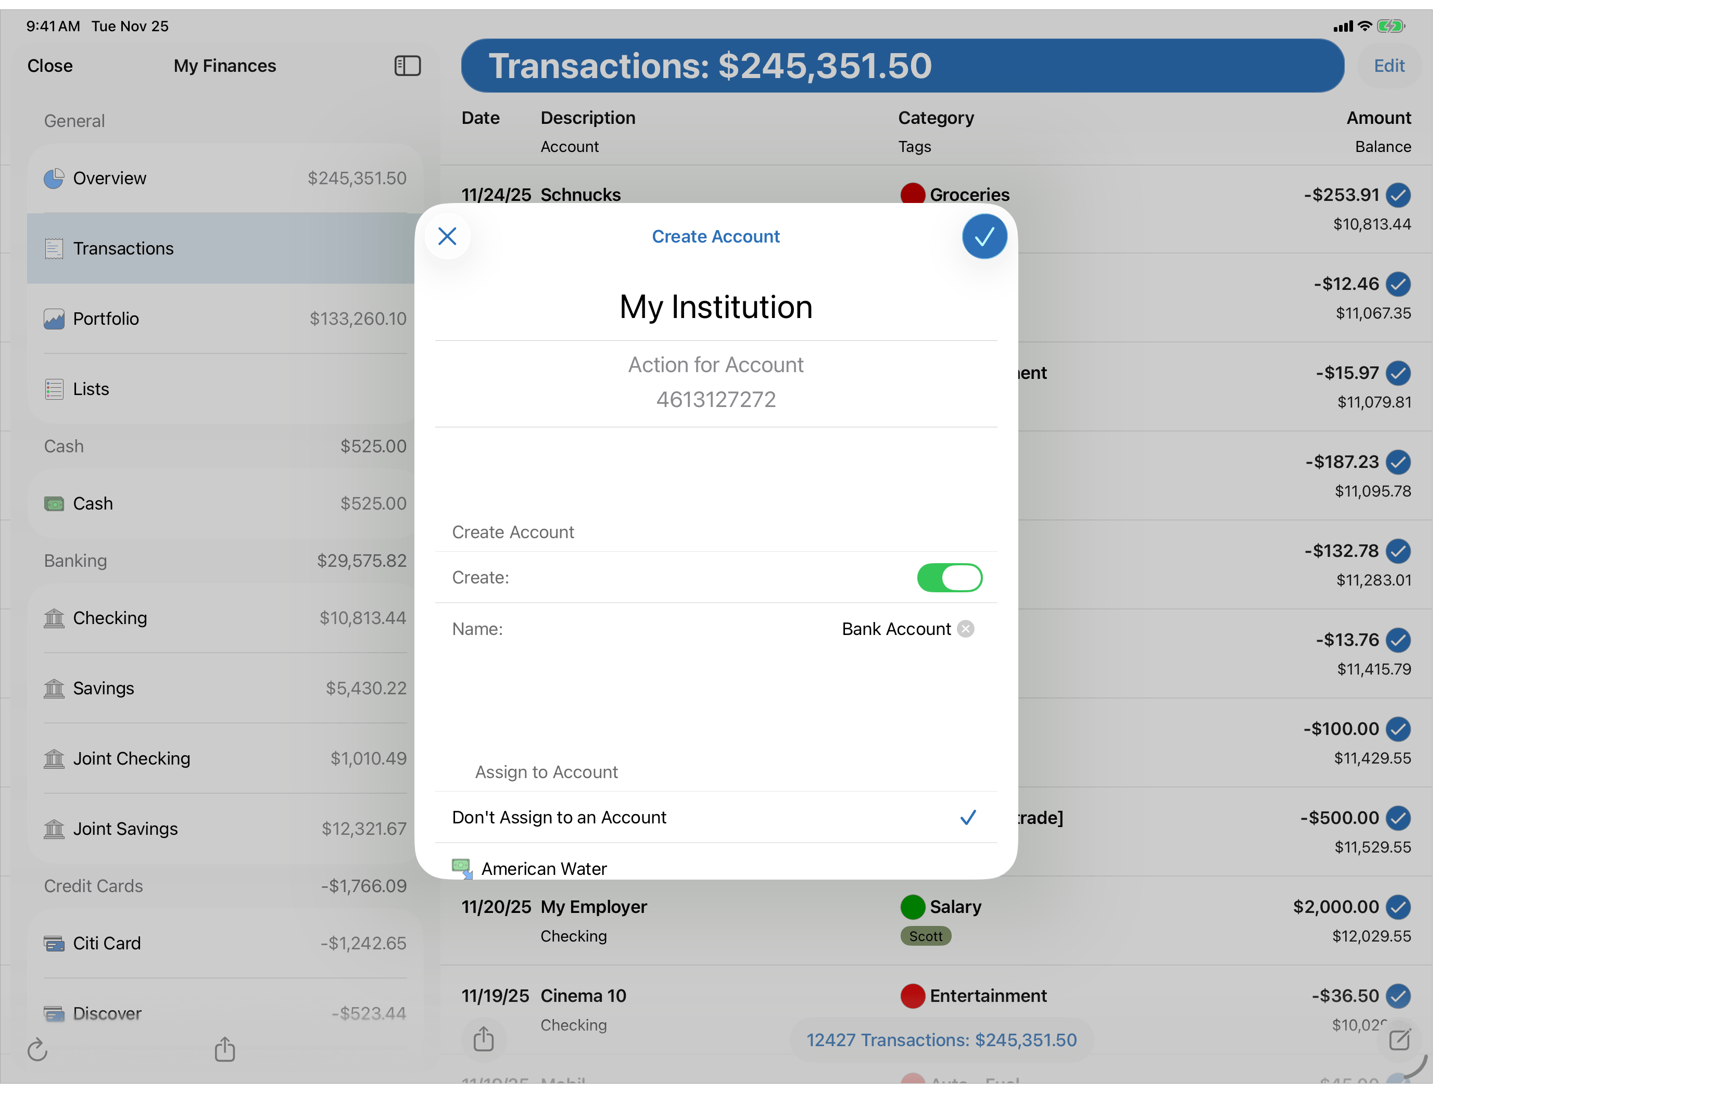
Task: Select the Overview pie chart icon
Action: [54, 177]
